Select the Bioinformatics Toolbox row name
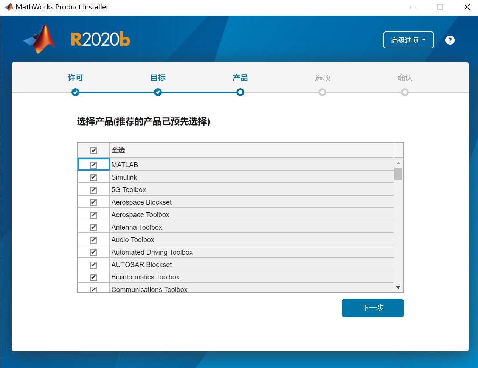 click(x=145, y=277)
